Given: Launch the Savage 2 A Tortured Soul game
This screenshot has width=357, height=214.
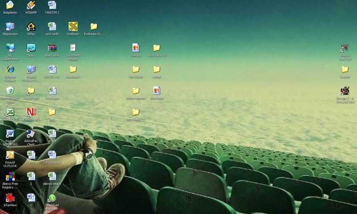Looking at the screenshot, I should point(345,91).
